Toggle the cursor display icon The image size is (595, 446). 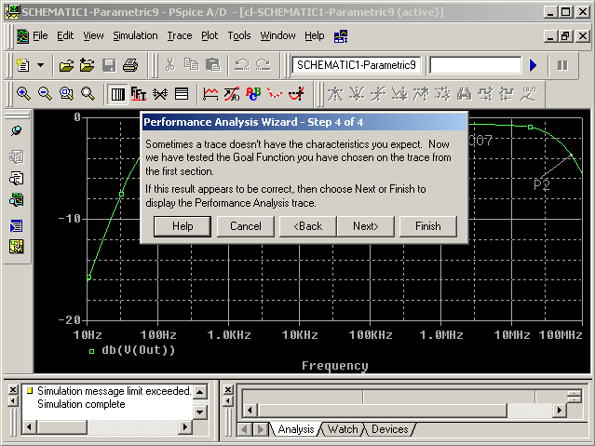click(296, 93)
